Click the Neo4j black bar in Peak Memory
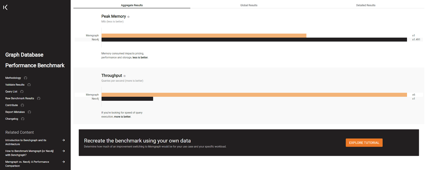This screenshot has width=427, height=170. click(254, 40)
